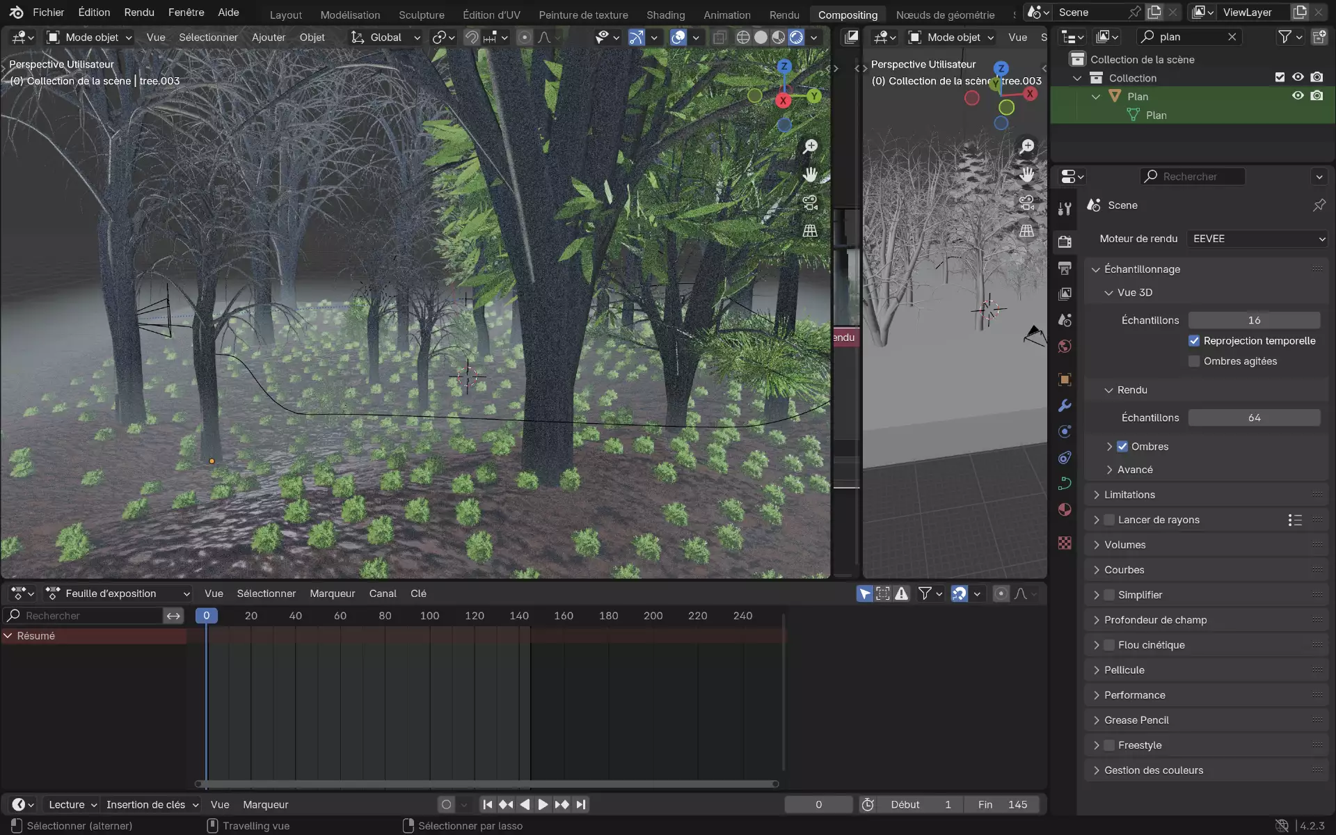
Task: Jump to the next keyframe
Action: tap(562, 804)
